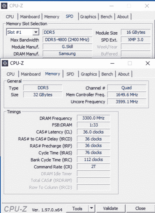Expand the Tools dropdown arrow
155x213 pixels.
[92, 208]
